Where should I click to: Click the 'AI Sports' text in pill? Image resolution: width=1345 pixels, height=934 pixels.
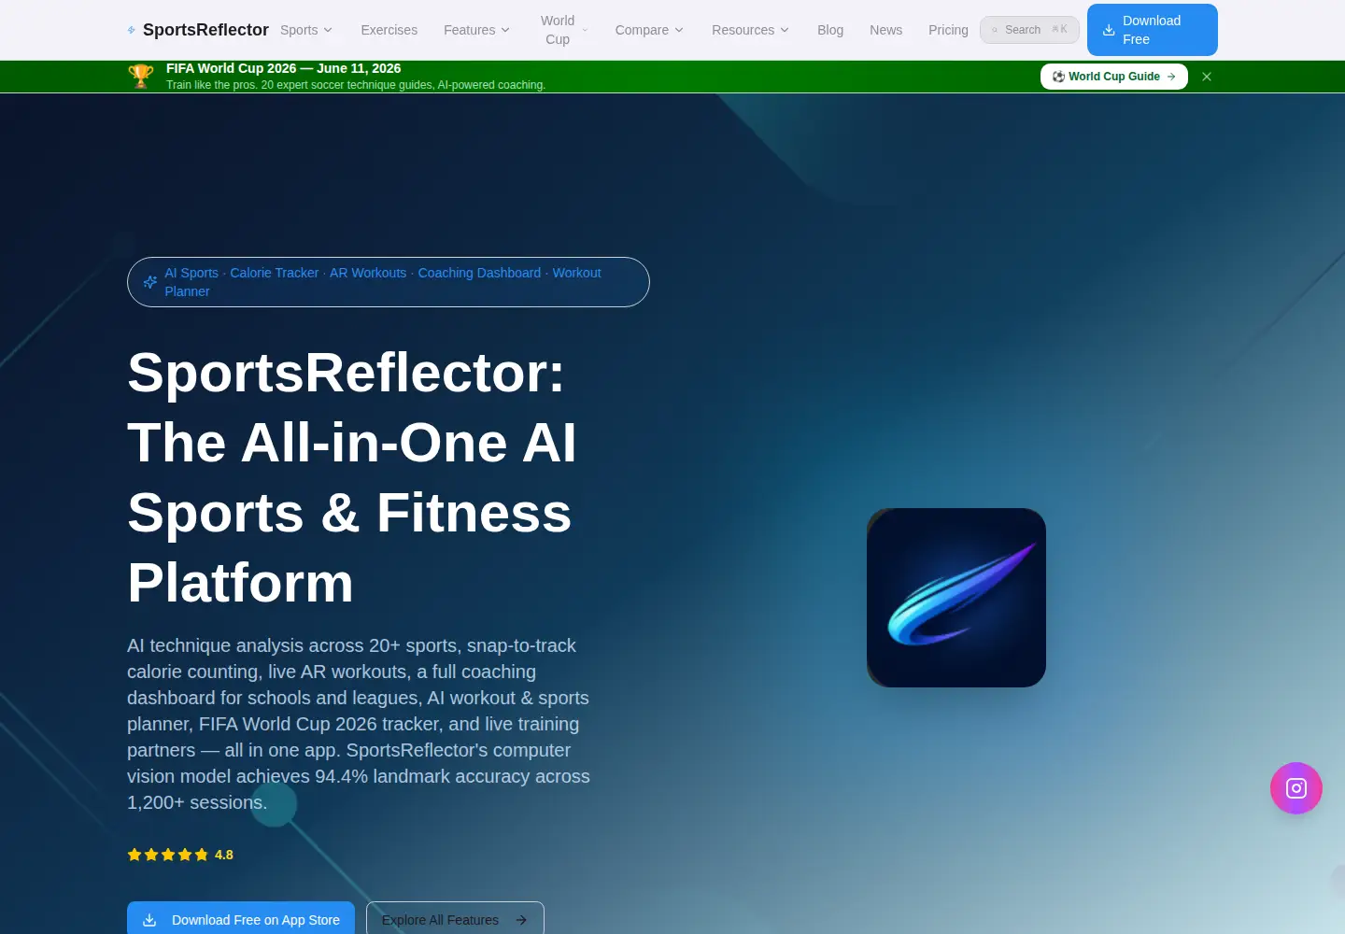tap(191, 273)
